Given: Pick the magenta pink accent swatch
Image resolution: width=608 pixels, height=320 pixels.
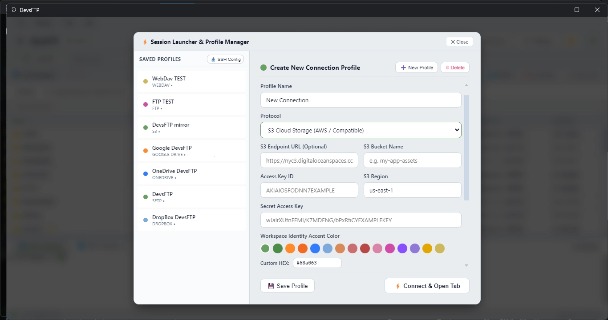Looking at the screenshot, I should 390,248.
